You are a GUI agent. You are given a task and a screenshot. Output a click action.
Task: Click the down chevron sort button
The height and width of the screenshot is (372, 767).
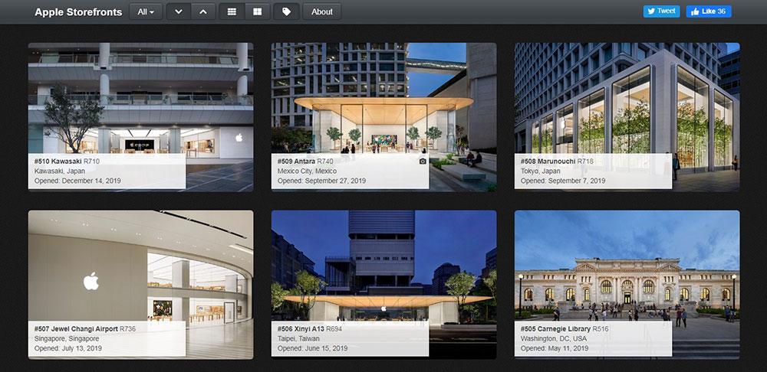pos(179,11)
